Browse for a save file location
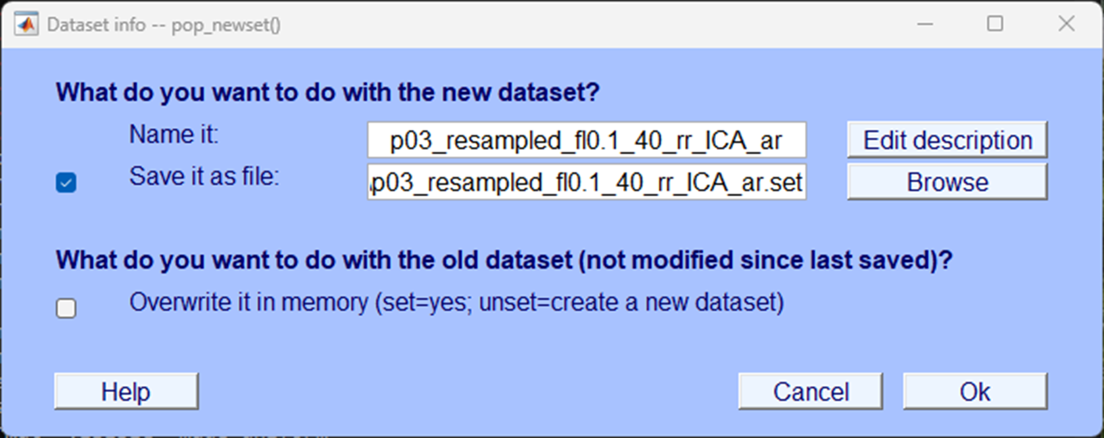The width and height of the screenshot is (1104, 438). 947,182
